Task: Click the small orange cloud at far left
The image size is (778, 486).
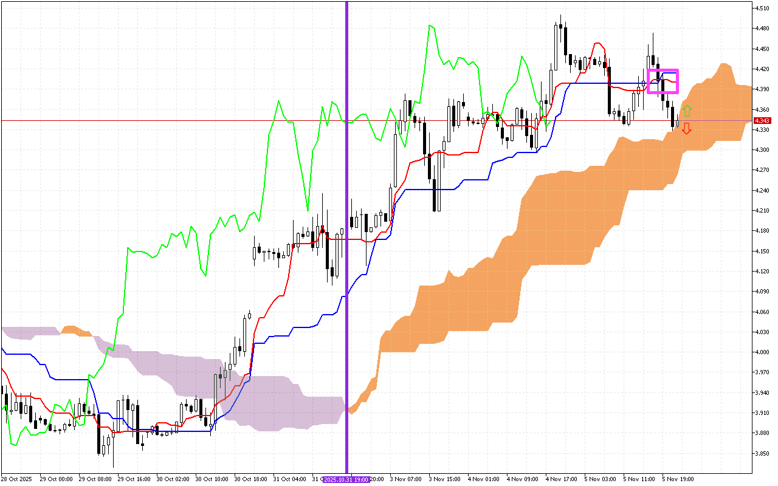Action: pos(76,331)
